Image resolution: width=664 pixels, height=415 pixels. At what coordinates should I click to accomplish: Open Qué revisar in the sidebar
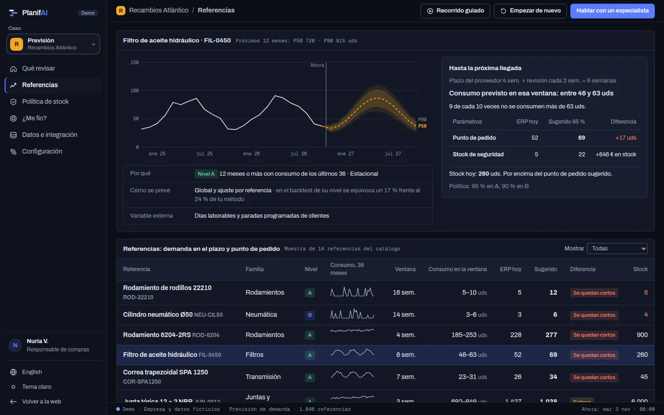tap(53, 69)
